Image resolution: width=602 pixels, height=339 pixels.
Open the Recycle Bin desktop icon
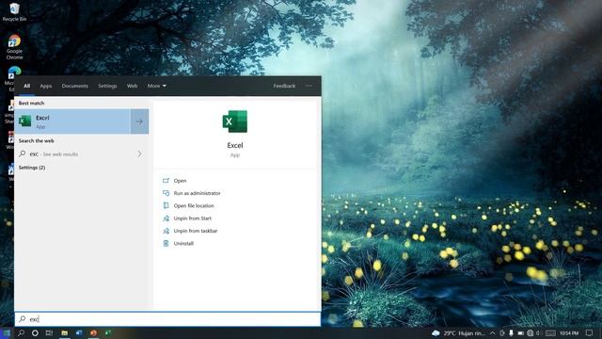point(14,11)
